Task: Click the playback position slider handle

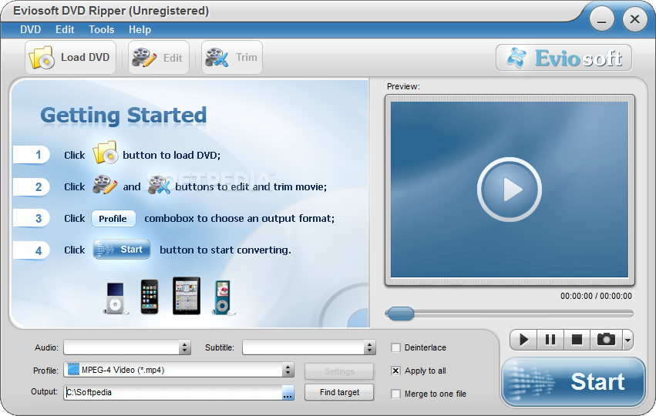Action: pyautogui.click(x=400, y=314)
